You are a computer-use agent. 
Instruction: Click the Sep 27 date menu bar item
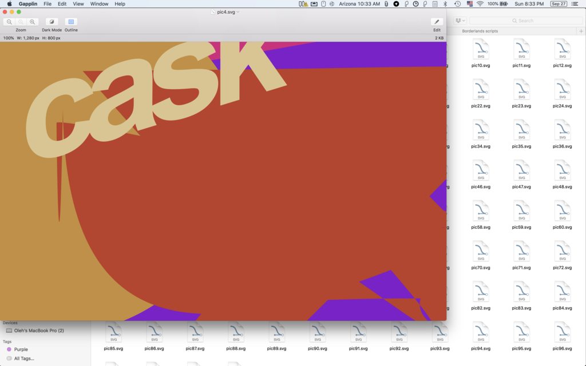tap(559, 4)
